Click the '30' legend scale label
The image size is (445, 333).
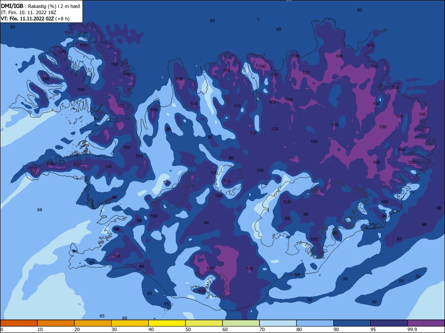(x=114, y=329)
